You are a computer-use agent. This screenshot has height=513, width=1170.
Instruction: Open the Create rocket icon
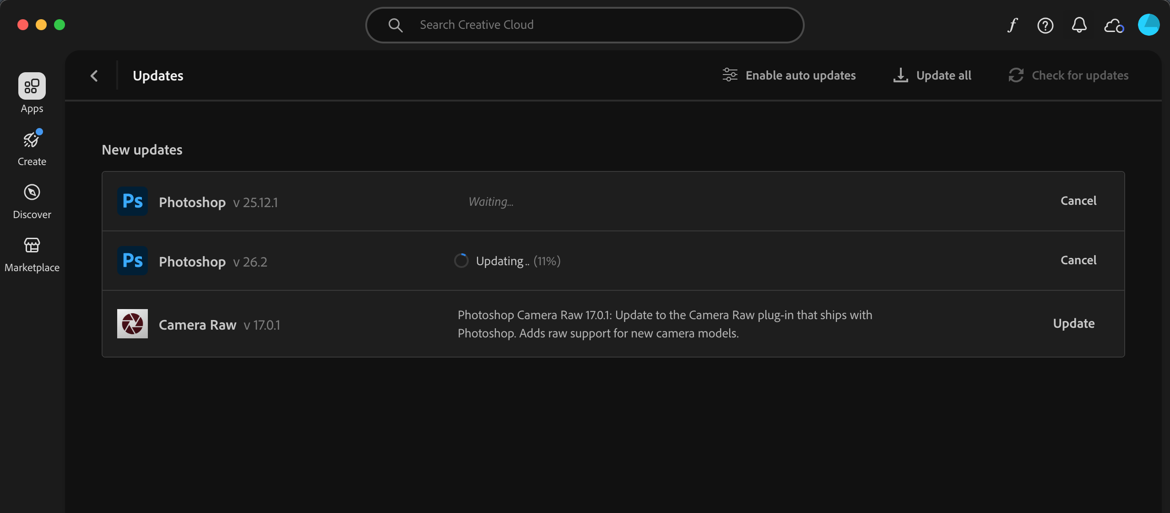click(x=32, y=140)
